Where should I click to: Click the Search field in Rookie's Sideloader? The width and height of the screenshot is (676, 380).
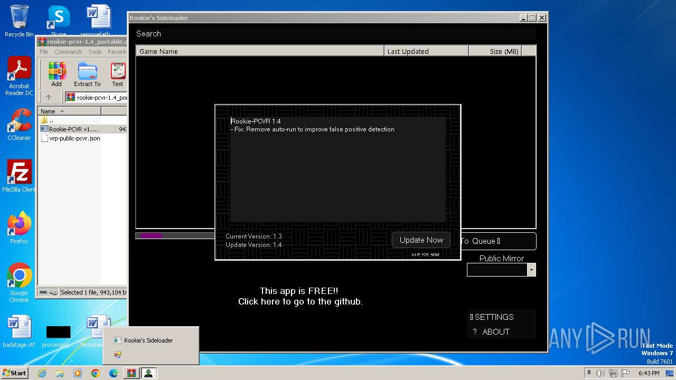[336, 34]
